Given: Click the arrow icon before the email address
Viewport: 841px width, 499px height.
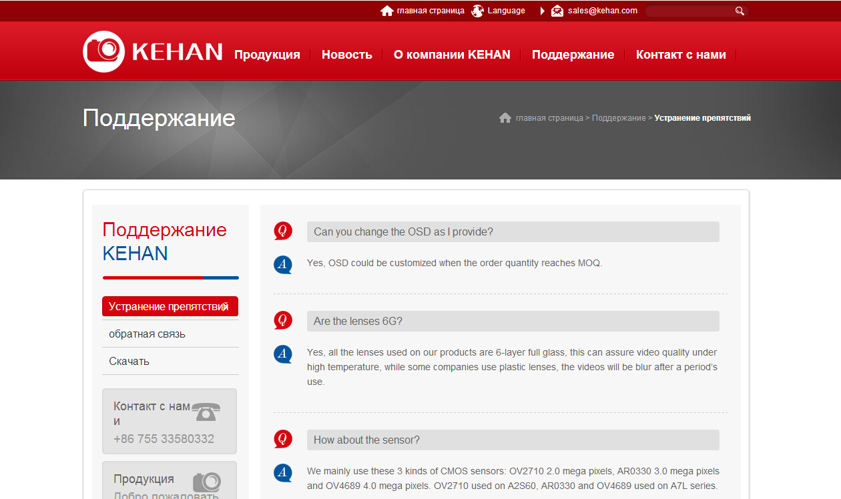Looking at the screenshot, I should click(x=543, y=11).
